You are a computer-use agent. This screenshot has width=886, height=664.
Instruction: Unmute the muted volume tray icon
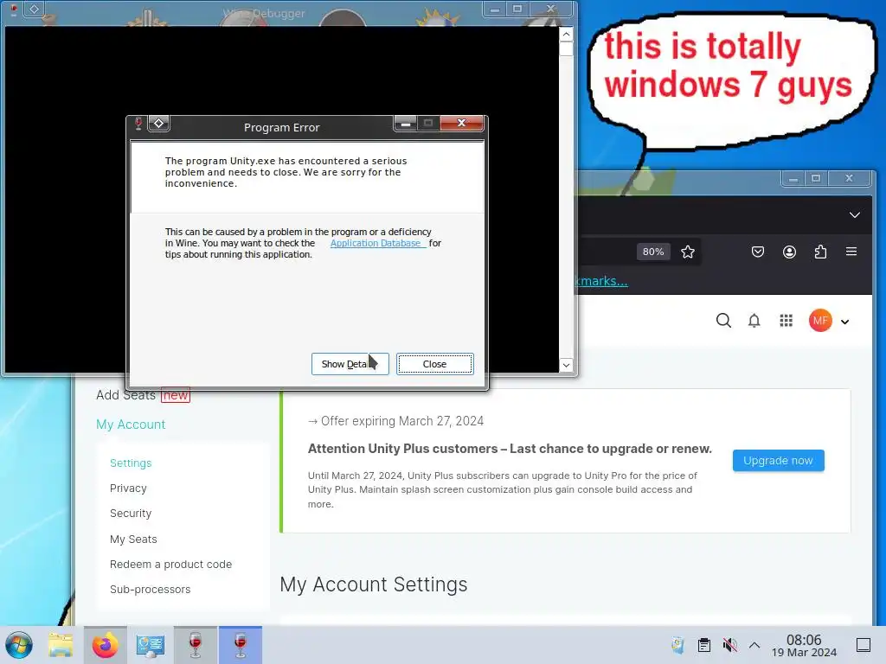point(729,645)
